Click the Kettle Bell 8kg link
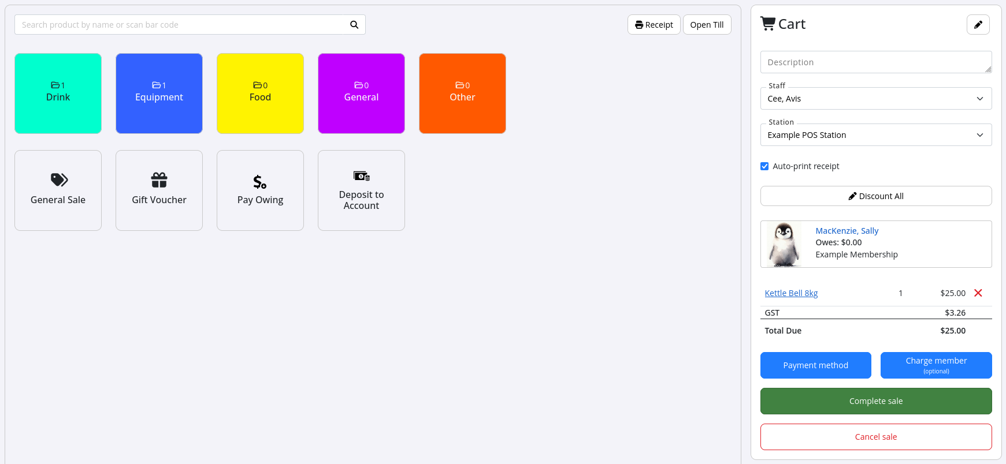The width and height of the screenshot is (1006, 464). pos(791,293)
